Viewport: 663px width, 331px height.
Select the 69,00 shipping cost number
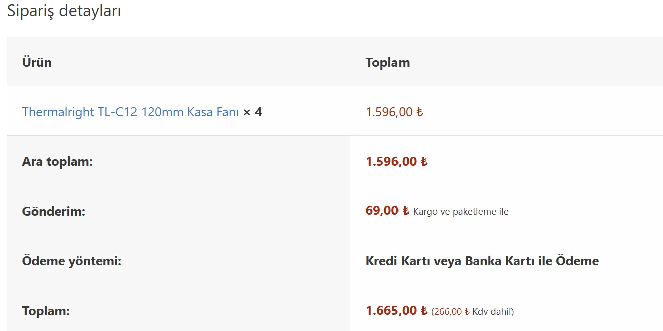[382, 211]
